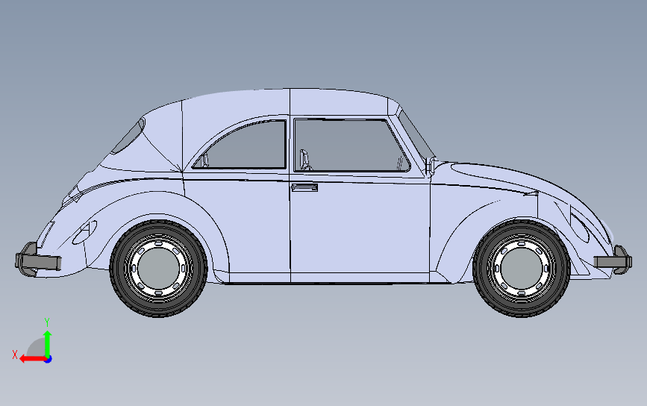Pick the front windshield glass
Screen dimensions: 647x406
tap(415, 134)
